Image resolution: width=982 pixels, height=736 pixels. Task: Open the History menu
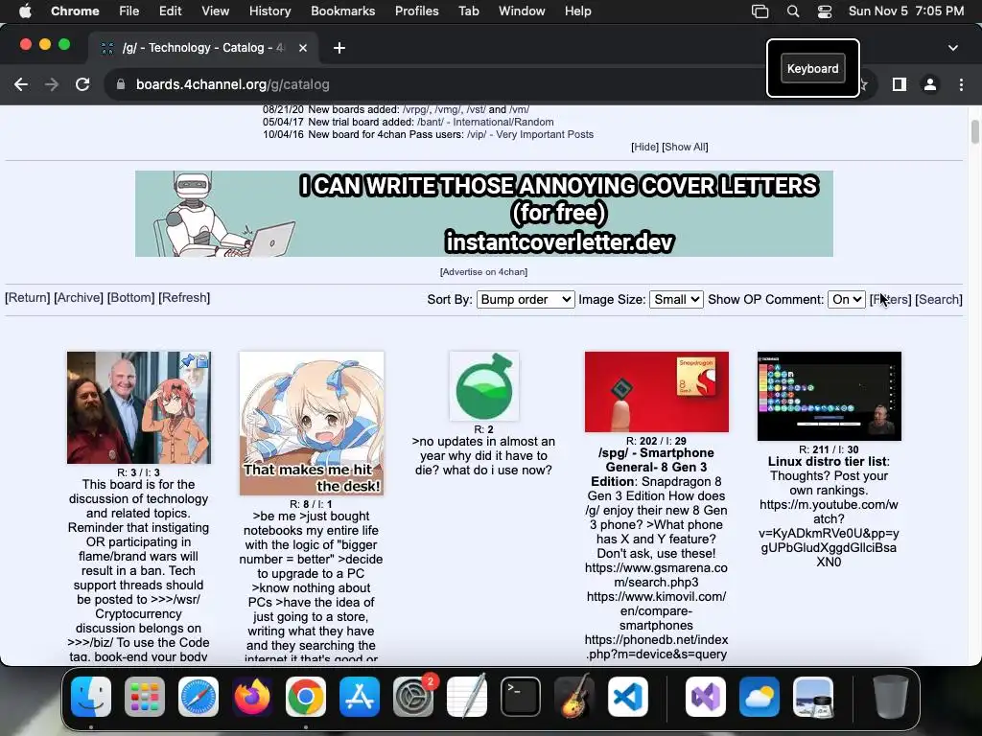pos(269,11)
